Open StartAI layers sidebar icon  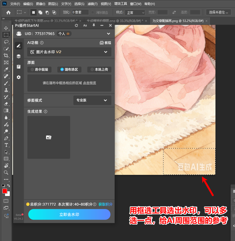pos(18,56)
